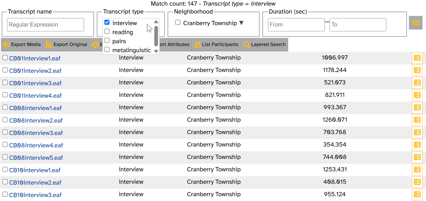
Task: Open attributes icon for CB10interview3.eaf row
Action: [x=417, y=195]
